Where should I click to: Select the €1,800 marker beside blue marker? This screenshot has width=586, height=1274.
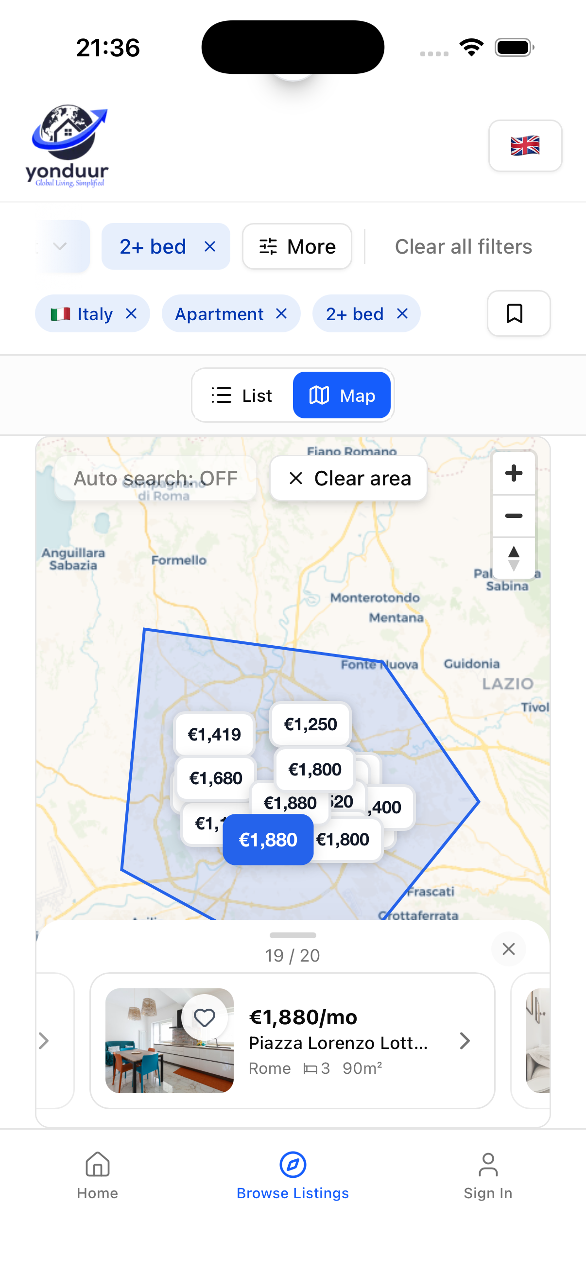[x=347, y=840]
